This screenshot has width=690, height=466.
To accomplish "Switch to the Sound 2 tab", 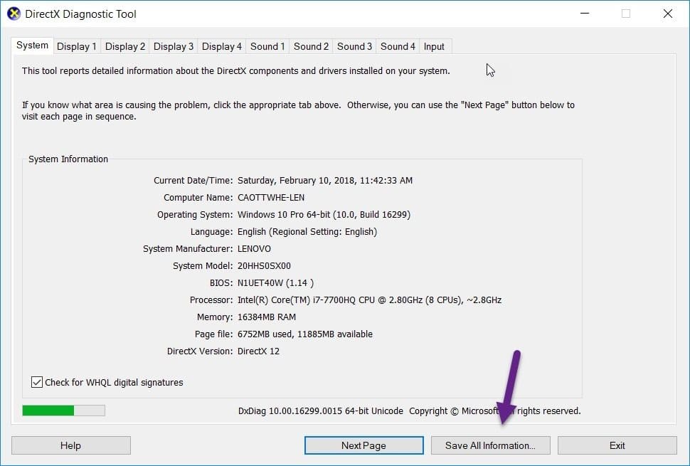I will click(311, 47).
